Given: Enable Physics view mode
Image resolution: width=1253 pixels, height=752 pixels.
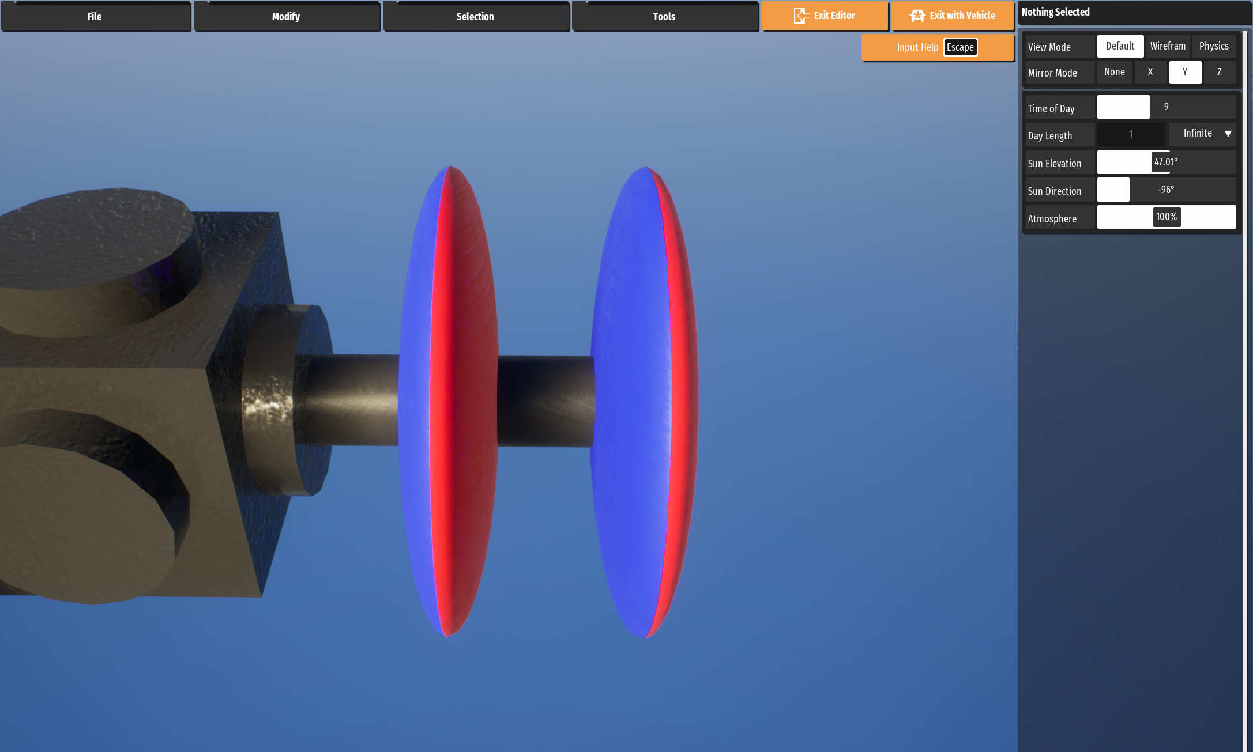Looking at the screenshot, I should (1214, 46).
